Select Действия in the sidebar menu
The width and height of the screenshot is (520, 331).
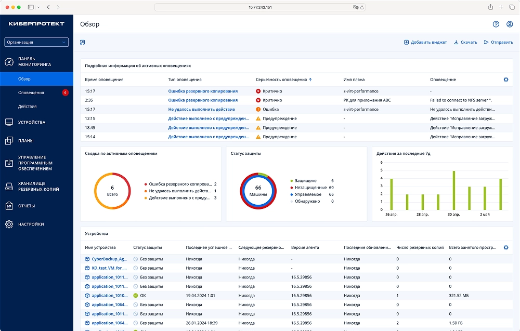[27, 106]
